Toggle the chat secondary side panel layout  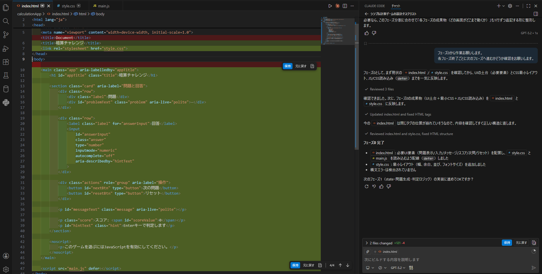point(535,14)
